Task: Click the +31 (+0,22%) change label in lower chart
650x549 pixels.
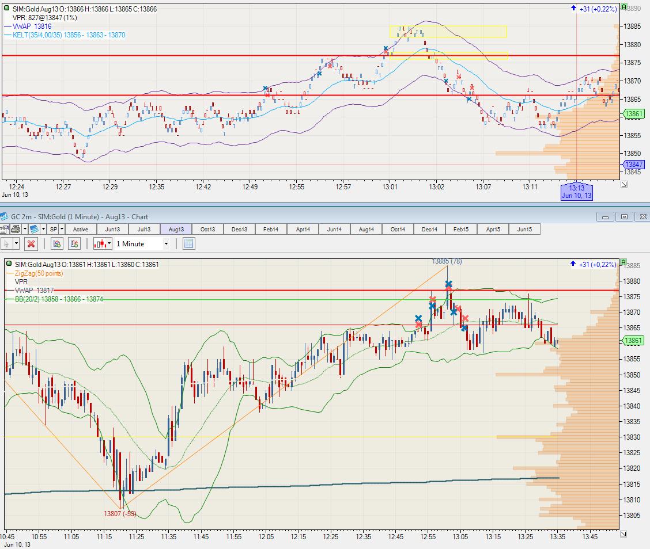Action: point(598,264)
